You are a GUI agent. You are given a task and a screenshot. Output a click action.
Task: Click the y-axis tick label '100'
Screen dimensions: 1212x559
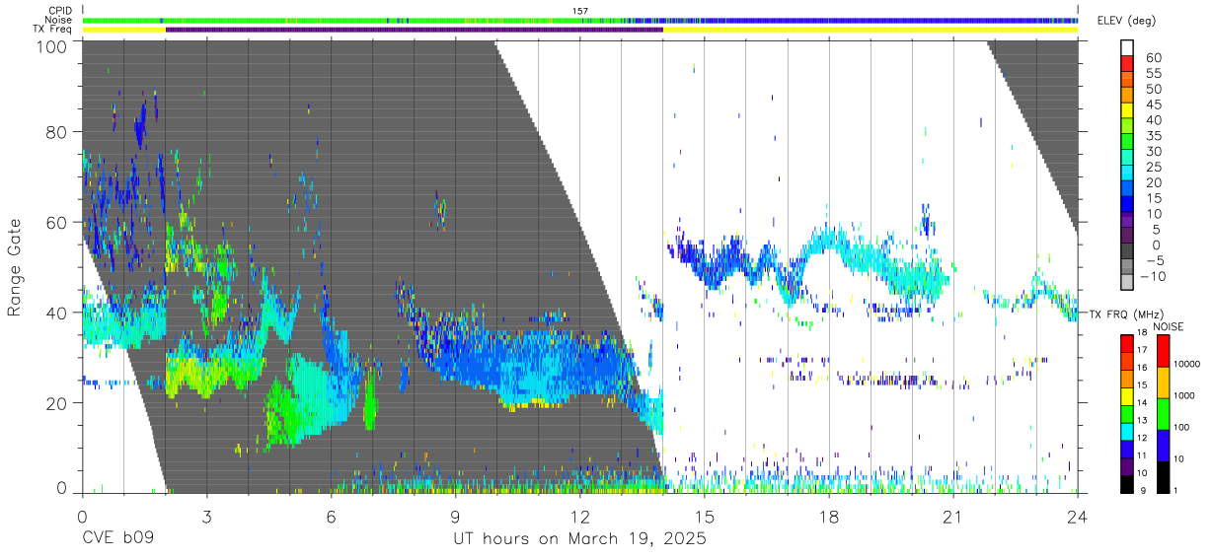[x=51, y=46]
